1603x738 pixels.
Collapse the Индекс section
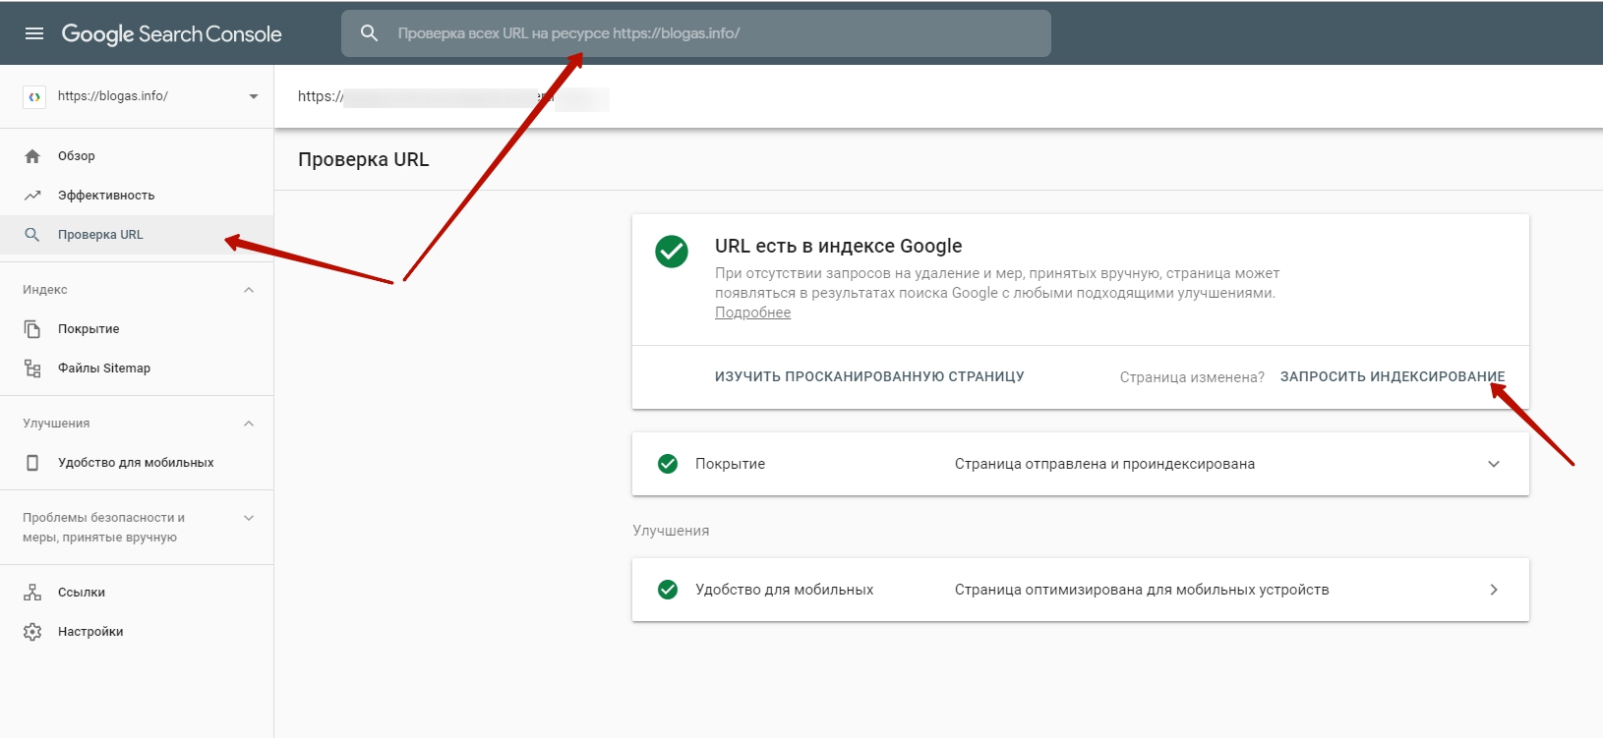tap(249, 290)
